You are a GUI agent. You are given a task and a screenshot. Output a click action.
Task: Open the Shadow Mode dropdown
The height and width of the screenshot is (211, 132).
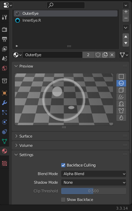(x=94, y=182)
